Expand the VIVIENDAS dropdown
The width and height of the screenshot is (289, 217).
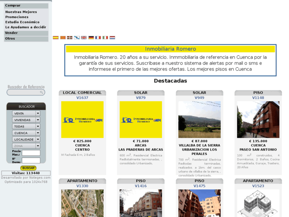pos(26,120)
